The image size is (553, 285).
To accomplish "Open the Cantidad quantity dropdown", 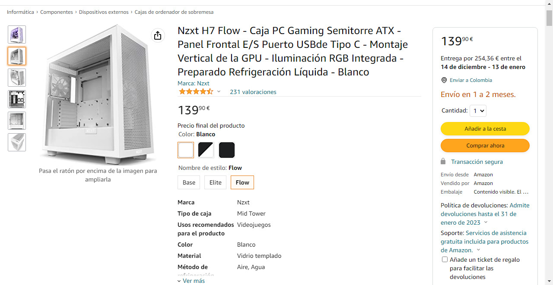I will click(477, 111).
